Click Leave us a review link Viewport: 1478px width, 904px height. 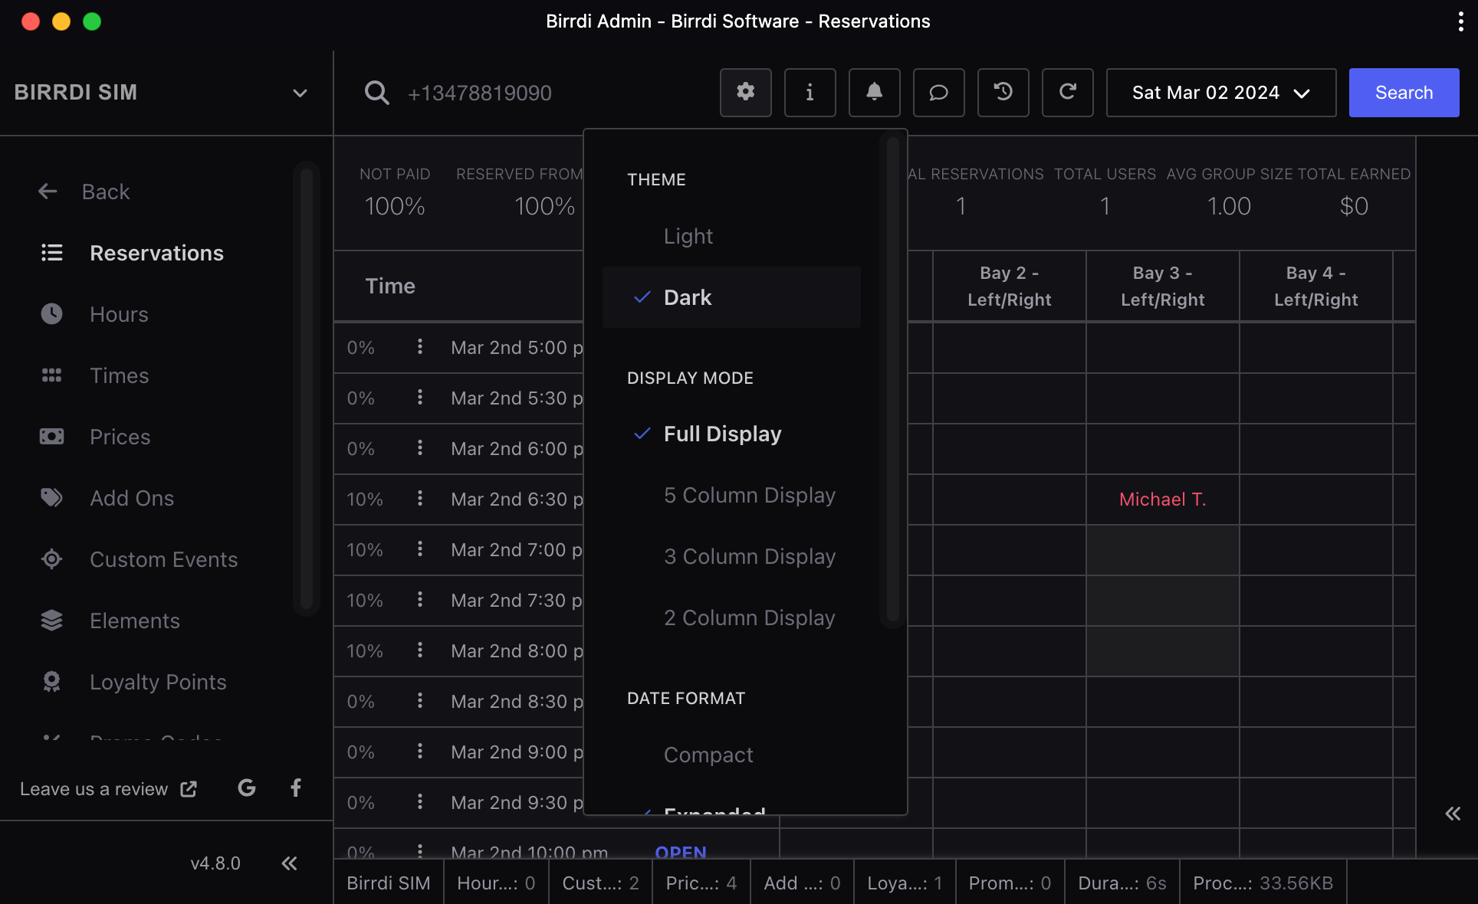pos(108,788)
